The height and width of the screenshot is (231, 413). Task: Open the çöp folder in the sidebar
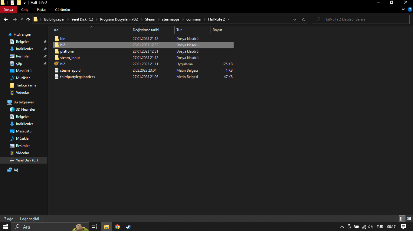click(x=19, y=63)
